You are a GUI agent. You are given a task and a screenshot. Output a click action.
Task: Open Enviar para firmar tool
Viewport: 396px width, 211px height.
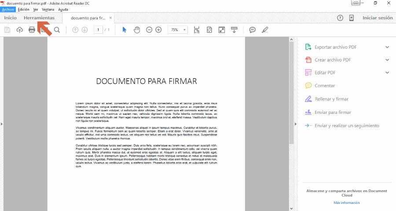(x=333, y=113)
